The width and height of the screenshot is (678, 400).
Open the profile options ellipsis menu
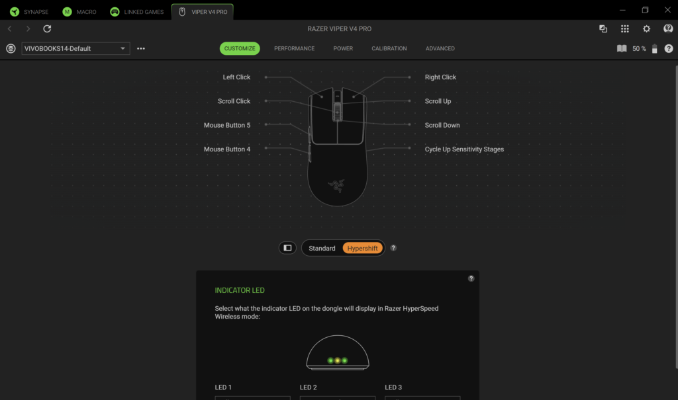[141, 48]
